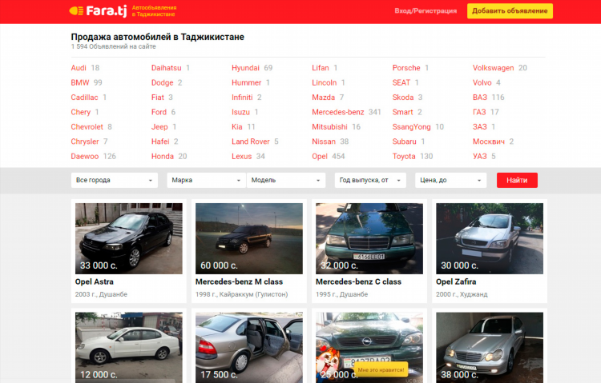Select the Hafei brand link
The height and width of the screenshot is (383, 601).
click(x=160, y=142)
